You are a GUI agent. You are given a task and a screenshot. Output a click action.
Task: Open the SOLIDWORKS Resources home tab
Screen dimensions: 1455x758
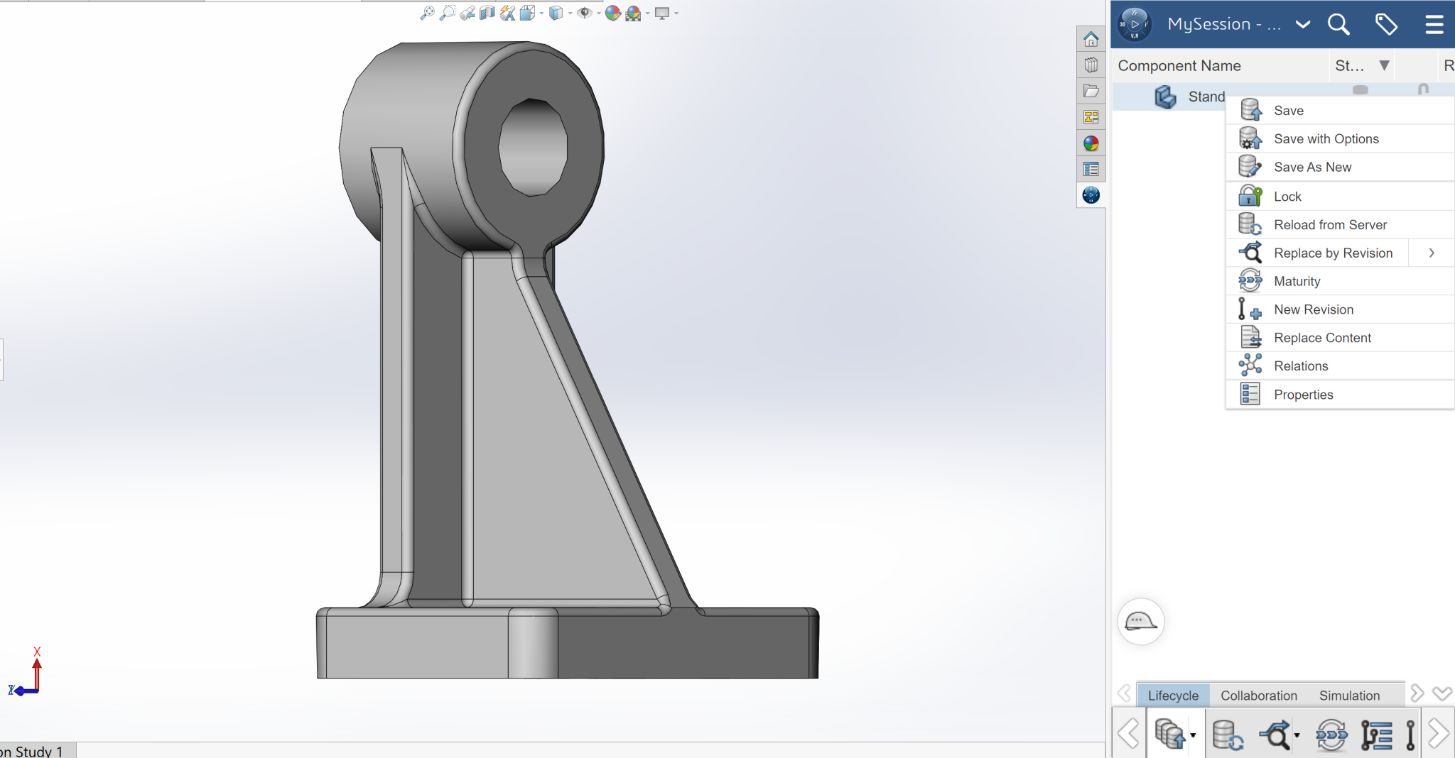[1091, 39]
